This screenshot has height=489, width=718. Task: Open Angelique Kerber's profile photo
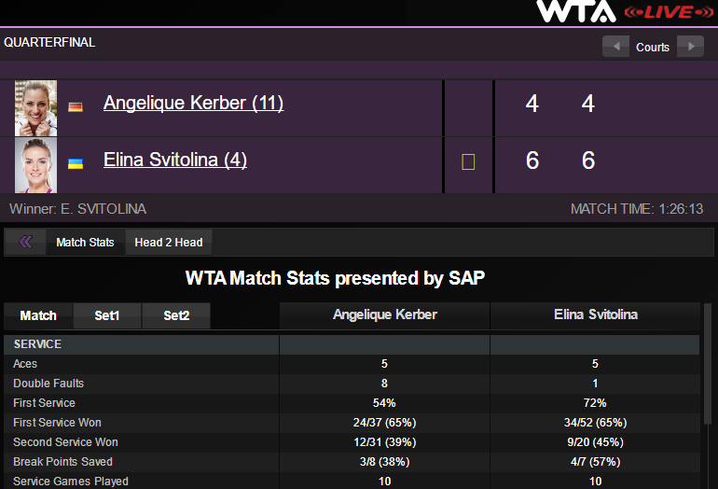click(36, 108)
